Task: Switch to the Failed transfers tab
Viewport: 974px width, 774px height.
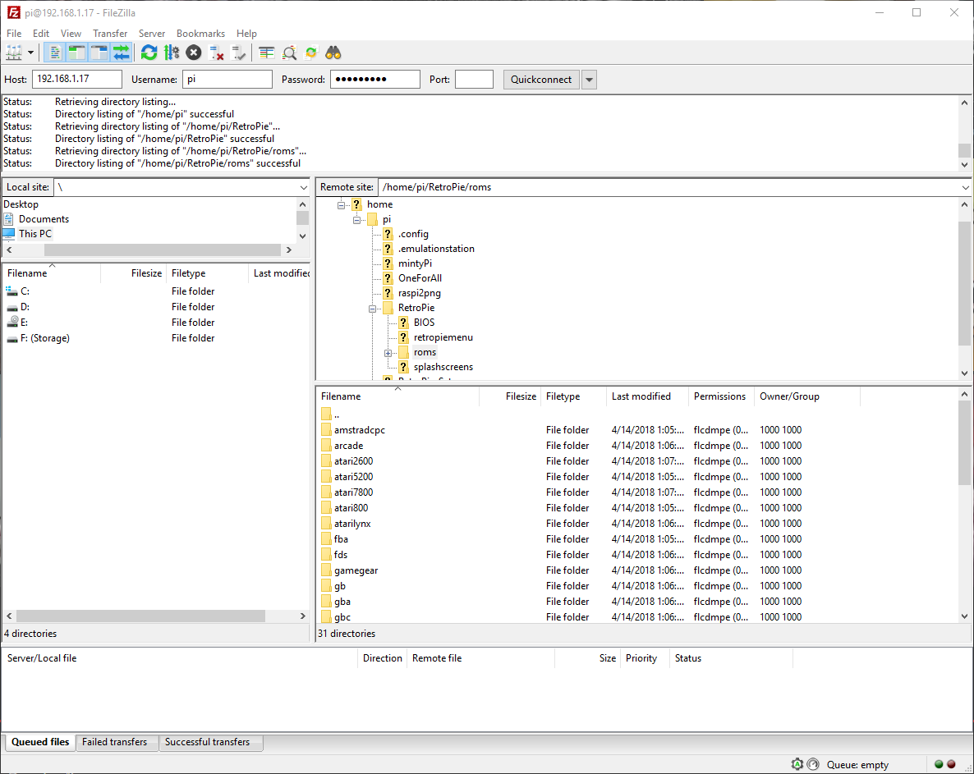Action: coord(115,742)
